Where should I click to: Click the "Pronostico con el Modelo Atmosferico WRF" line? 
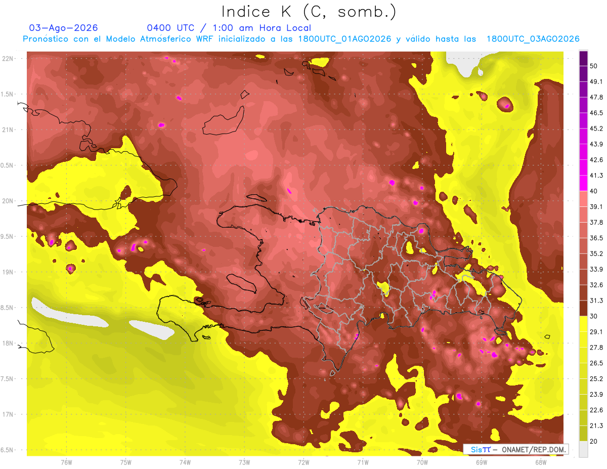(x=301, y=39)
